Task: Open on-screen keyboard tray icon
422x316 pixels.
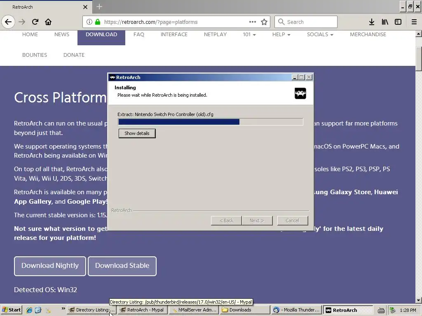Action: 381,310
